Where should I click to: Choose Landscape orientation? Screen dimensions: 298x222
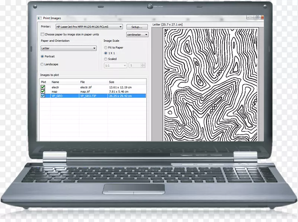coord(42,64)
